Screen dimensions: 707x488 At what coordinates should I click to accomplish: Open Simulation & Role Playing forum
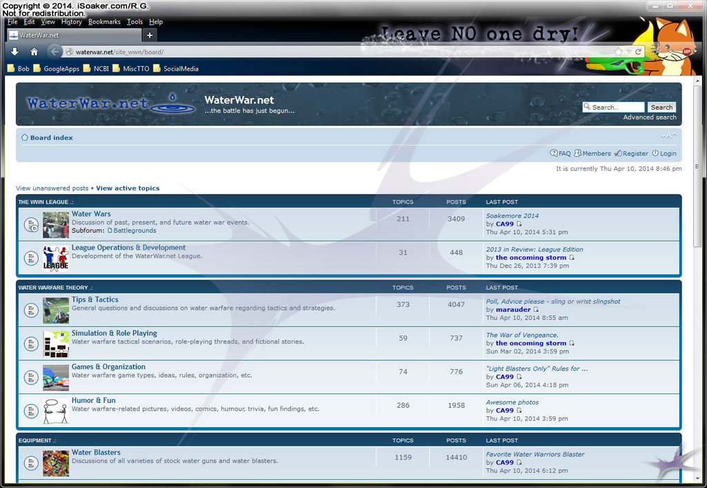(115, 333)
